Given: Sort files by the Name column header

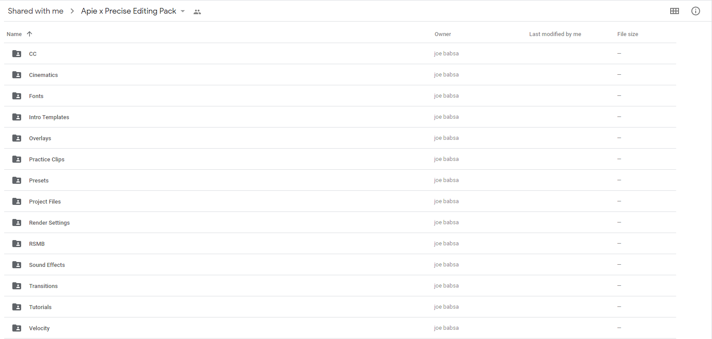Looking at the screenshot, I should point(14,34).
